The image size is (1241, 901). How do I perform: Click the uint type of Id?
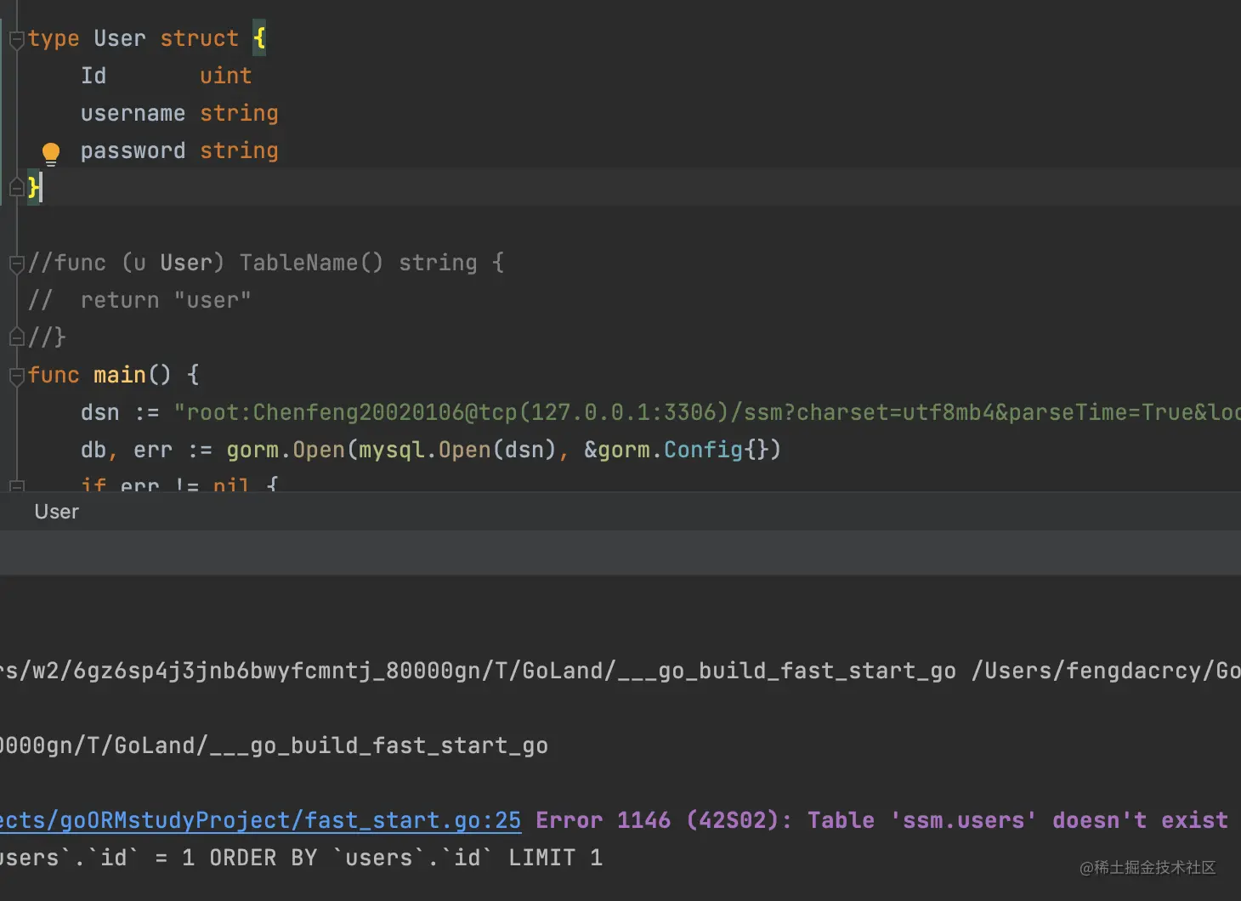click(x=225, y=76)
